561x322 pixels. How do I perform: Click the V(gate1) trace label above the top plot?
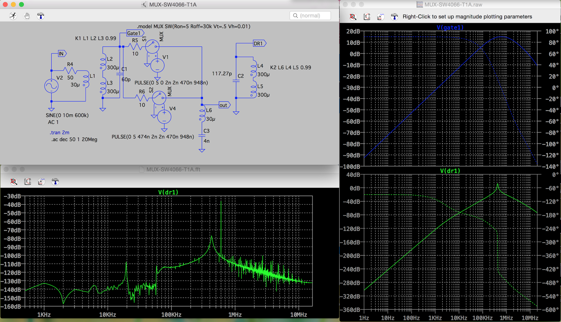click(450, 27)
